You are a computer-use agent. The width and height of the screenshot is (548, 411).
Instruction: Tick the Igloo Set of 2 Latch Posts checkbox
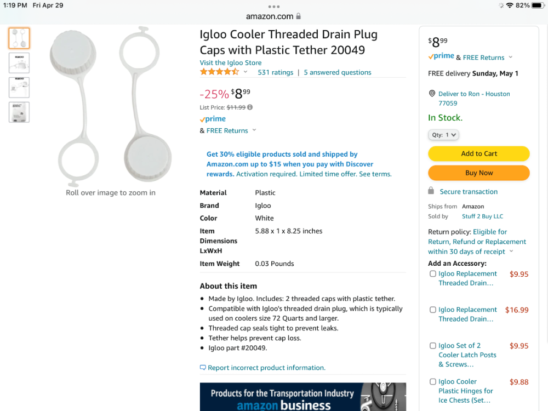[433, 346]
